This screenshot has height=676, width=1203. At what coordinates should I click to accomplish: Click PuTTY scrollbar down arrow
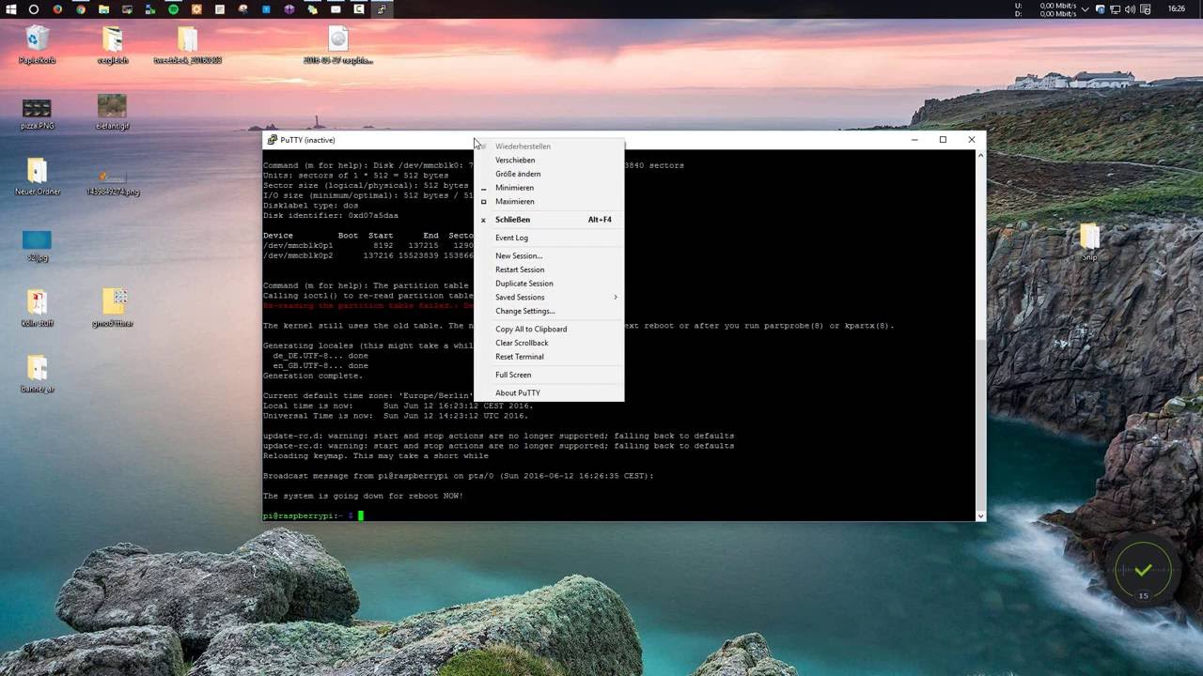tap(981, 515)
